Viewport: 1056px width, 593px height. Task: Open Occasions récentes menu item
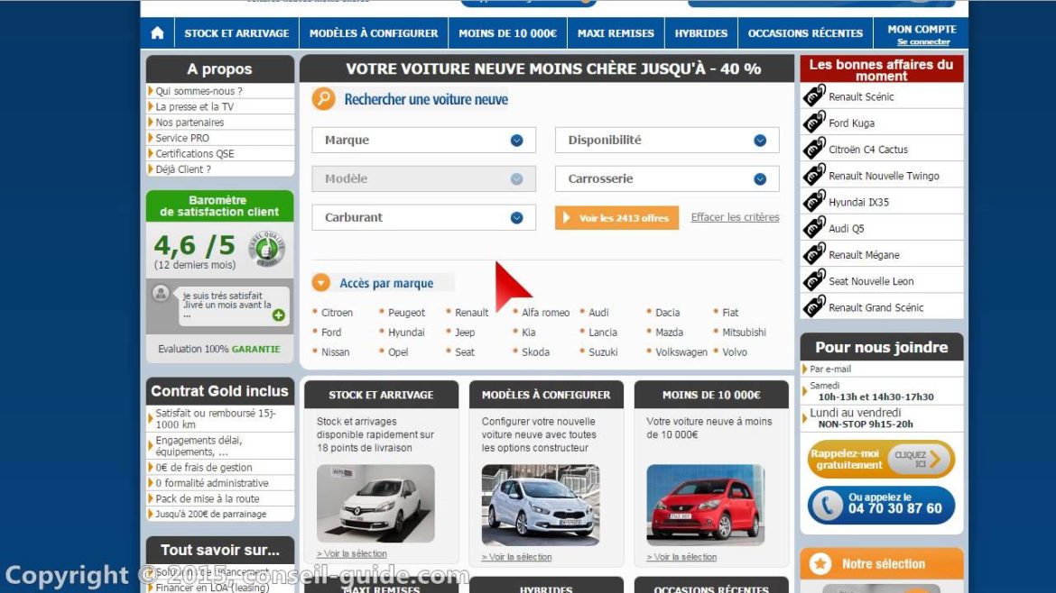(805, 33)
